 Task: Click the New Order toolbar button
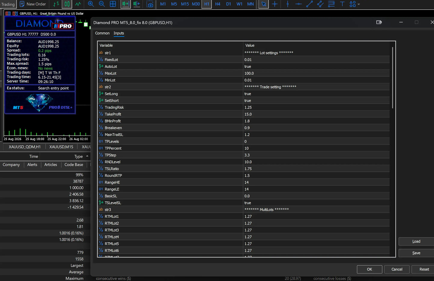(x=33, y=4)
